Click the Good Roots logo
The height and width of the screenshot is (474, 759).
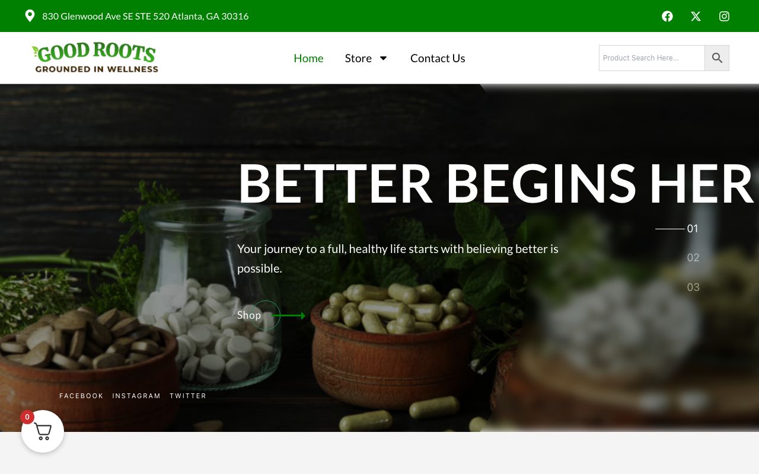(95, 57)
